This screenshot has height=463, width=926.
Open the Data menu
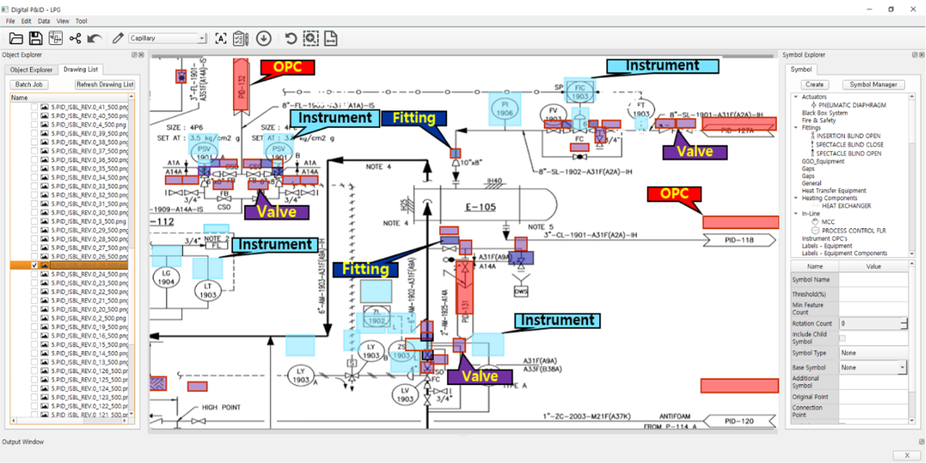pos(44,21)
